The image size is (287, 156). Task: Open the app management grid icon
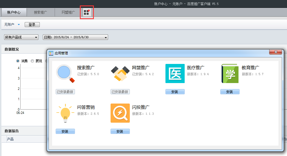[87, 12]
